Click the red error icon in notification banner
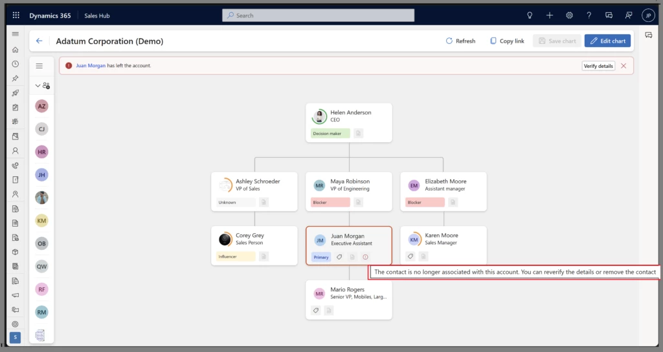 [69, 66]
